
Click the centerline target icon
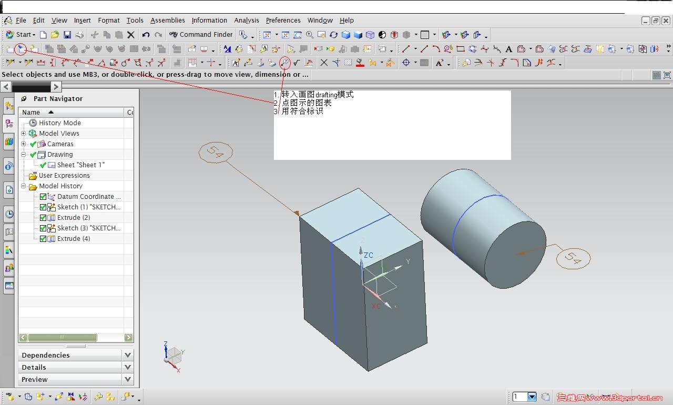pyautogui.click(x=406, y=63)
